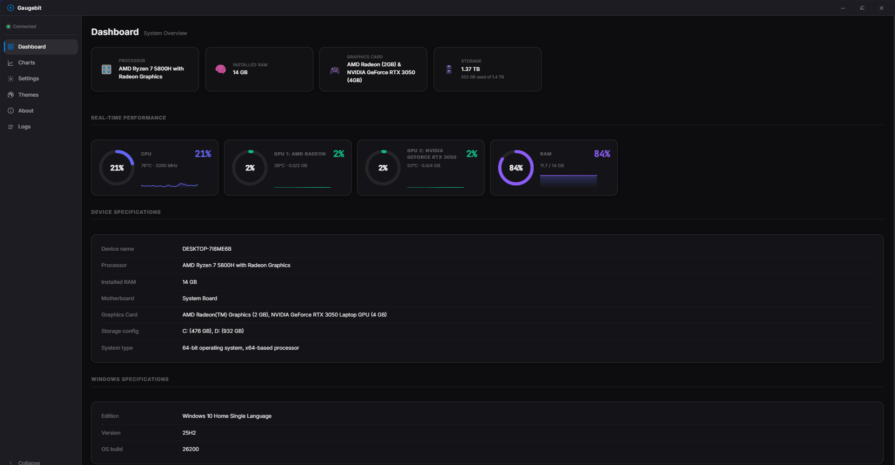Screen dimensions: 895x465
Task: Click the '25H2' version value
Action: point(189,433)
